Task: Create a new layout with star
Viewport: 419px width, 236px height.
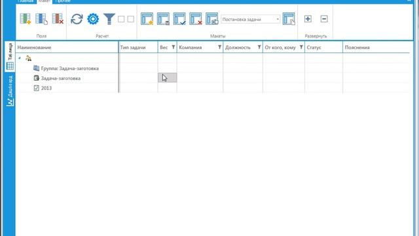Action: [147, 19]
